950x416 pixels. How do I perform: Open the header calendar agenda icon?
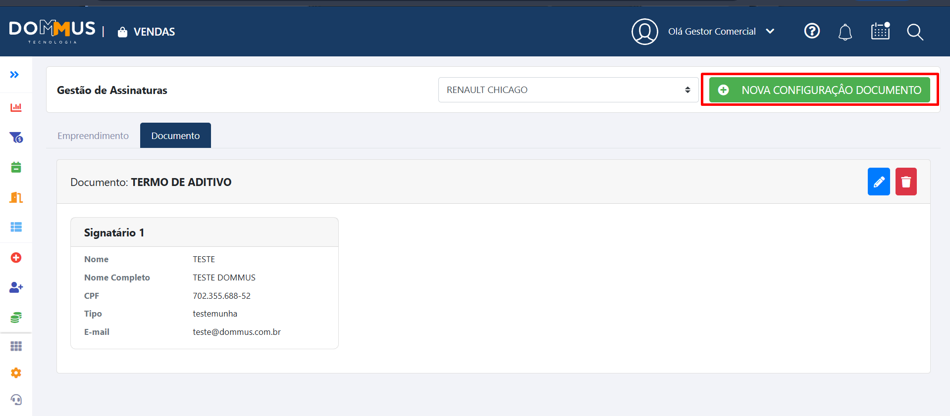click(x=881, y=31)
